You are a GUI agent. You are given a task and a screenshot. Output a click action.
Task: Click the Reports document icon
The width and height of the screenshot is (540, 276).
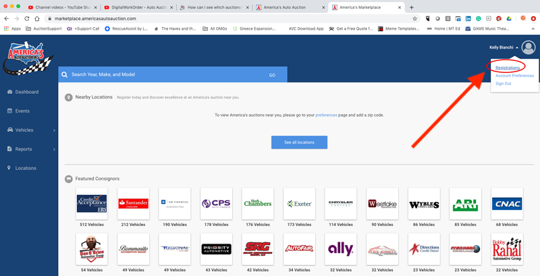pyautogui.click(x=9, y=148)
